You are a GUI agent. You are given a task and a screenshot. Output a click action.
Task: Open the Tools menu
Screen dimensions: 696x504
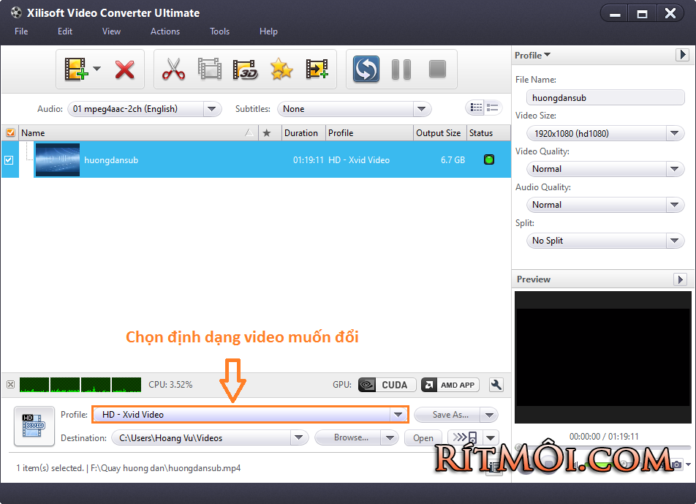pyautogui.click(x=220, y=31)
